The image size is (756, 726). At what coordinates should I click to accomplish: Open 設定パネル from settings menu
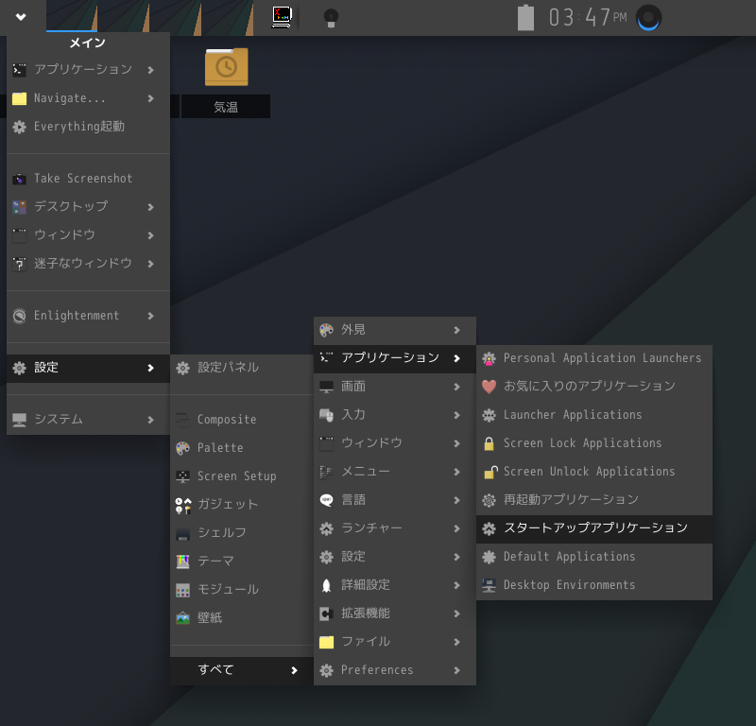pos(242,368)
